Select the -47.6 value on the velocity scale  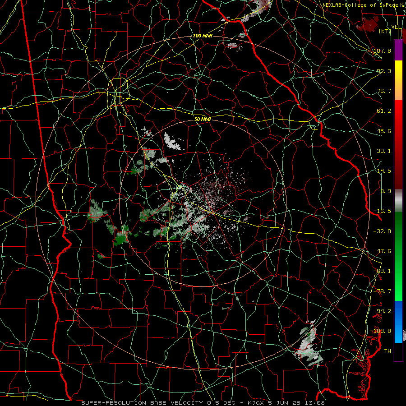click(383, 251)
